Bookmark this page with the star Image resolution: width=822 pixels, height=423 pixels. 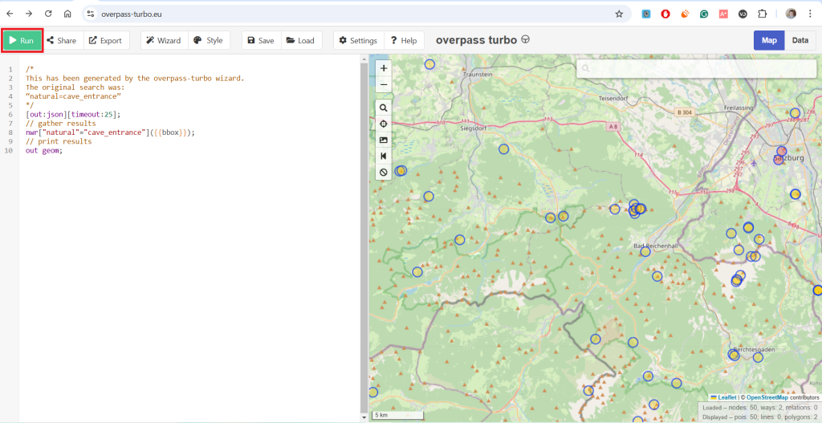(619, 14)
